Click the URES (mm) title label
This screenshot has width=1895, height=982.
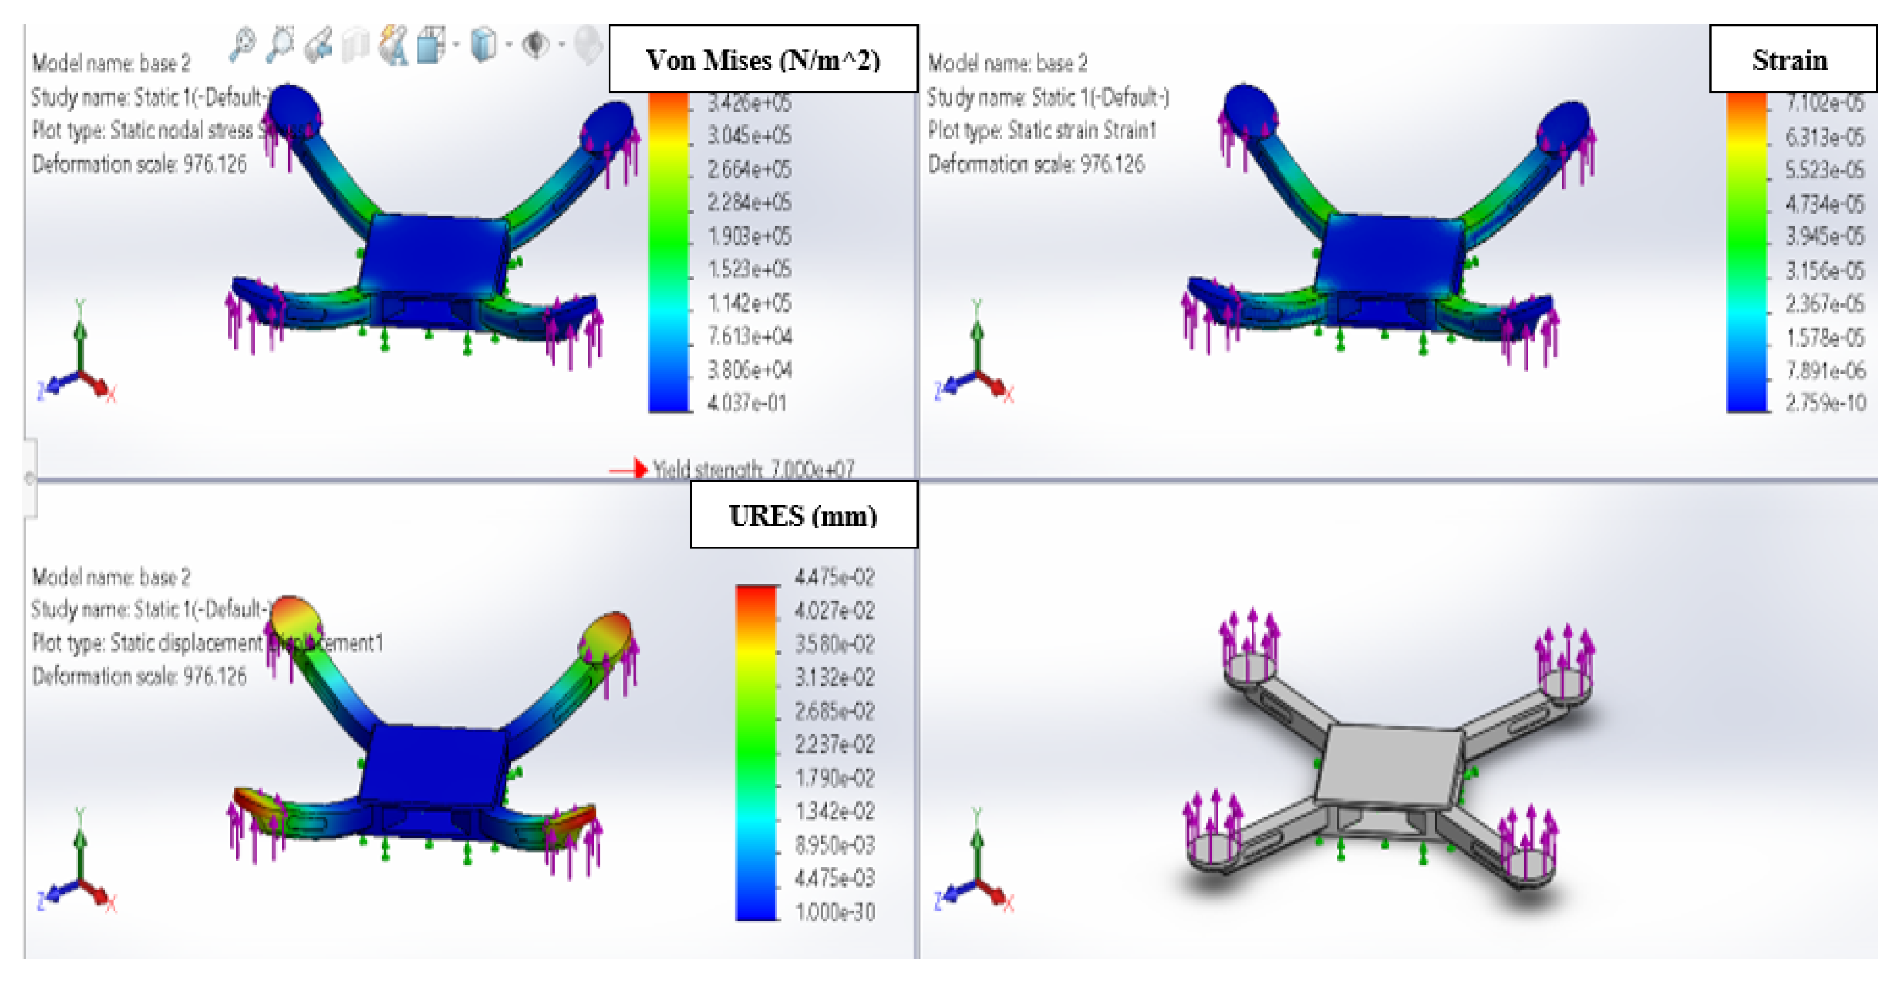(803, 515)
